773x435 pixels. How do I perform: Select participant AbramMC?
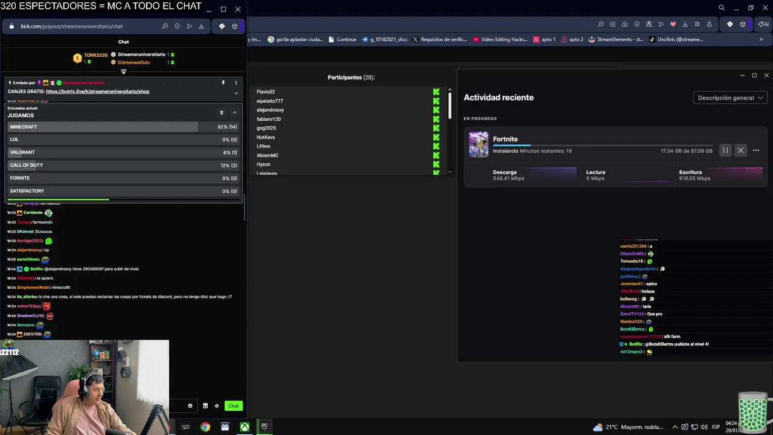pos(268,155)
